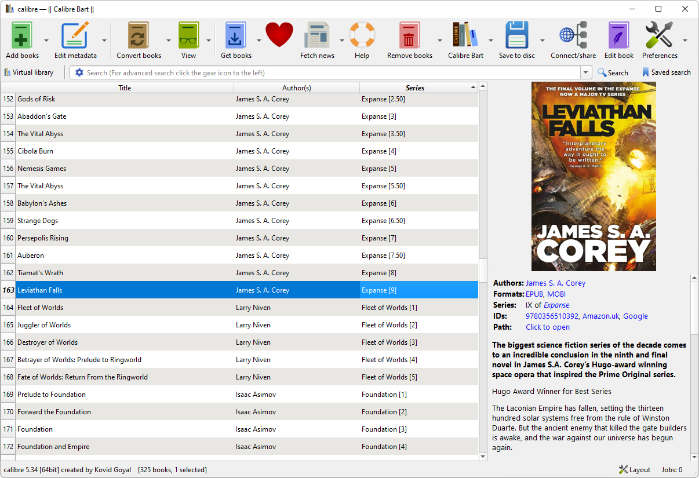Screen dimensions: 699x478
Task: Select the Nemesis Games row
Action: (240, 169)
